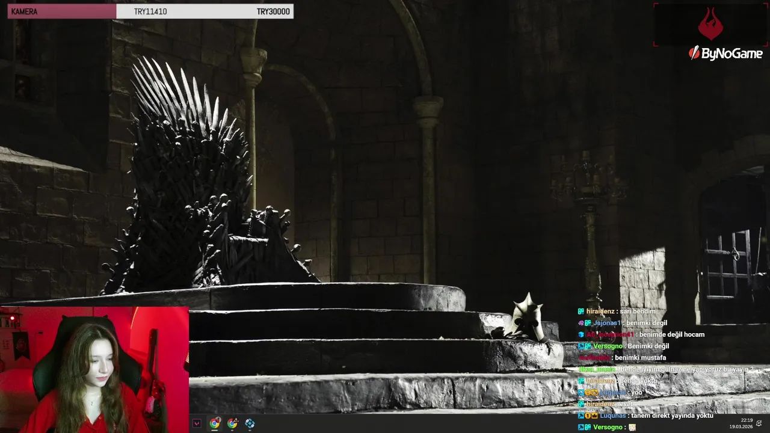Image resolution: width=770 pixels, height=433 pixels.
Task: Click the message 'benimki mustafa'
Action: click(x=640, y=357)
